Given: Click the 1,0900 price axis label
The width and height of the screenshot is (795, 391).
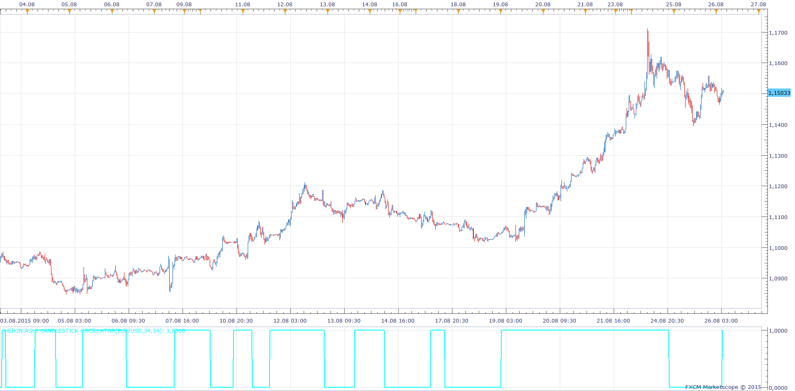Looking at the screenshot, I should click(778, 278).
